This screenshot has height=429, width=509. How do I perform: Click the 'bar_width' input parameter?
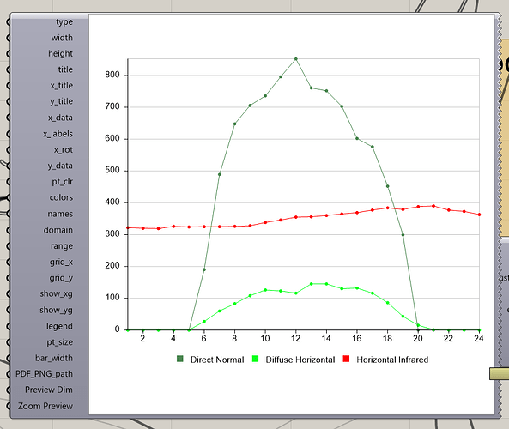click(x=54, y=358)
